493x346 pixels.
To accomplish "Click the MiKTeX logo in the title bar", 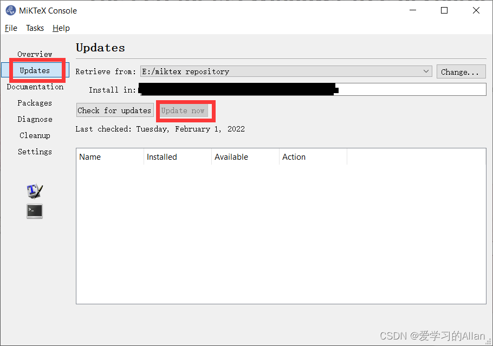I will coord(11,10).
